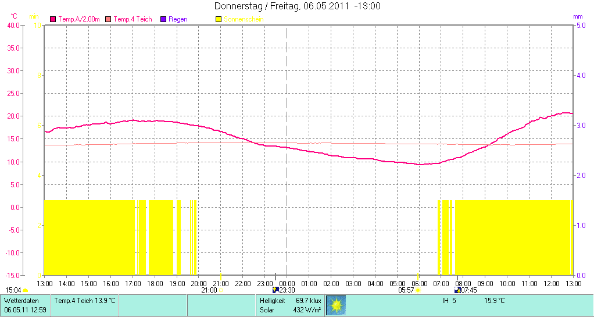This screenshot has width=594, height=317.
Task: Select the Regen legend label
Action: 178,19
